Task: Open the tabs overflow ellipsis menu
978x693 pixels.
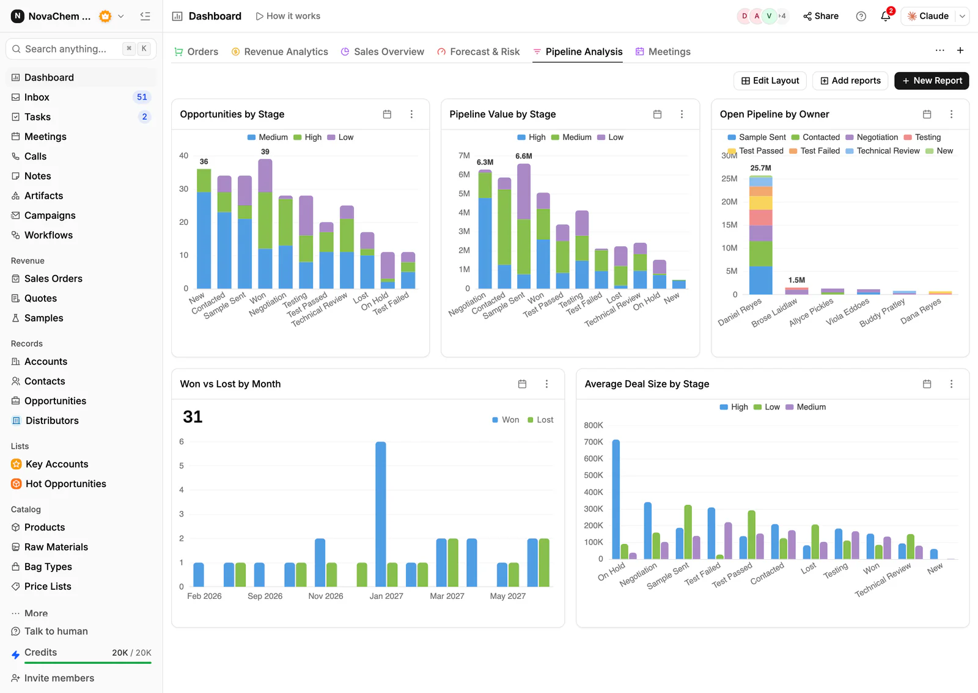Action: (939, 50)
